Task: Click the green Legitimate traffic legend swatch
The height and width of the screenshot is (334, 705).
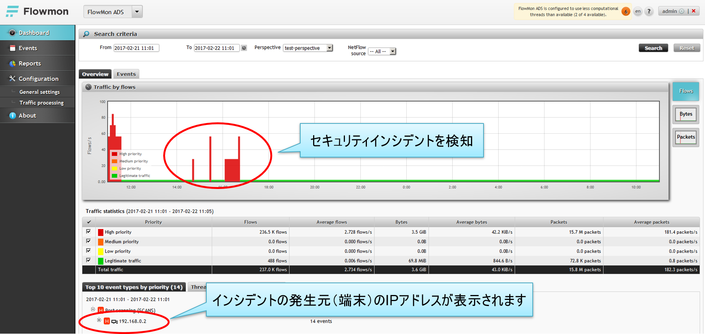Action: pos(114,176)
